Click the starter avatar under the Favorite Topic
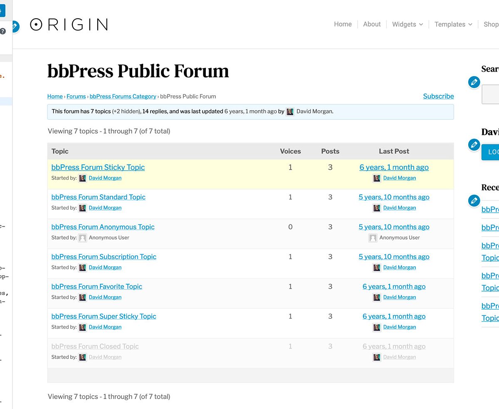This screenshot has width=499, height=409. [83, 297]
